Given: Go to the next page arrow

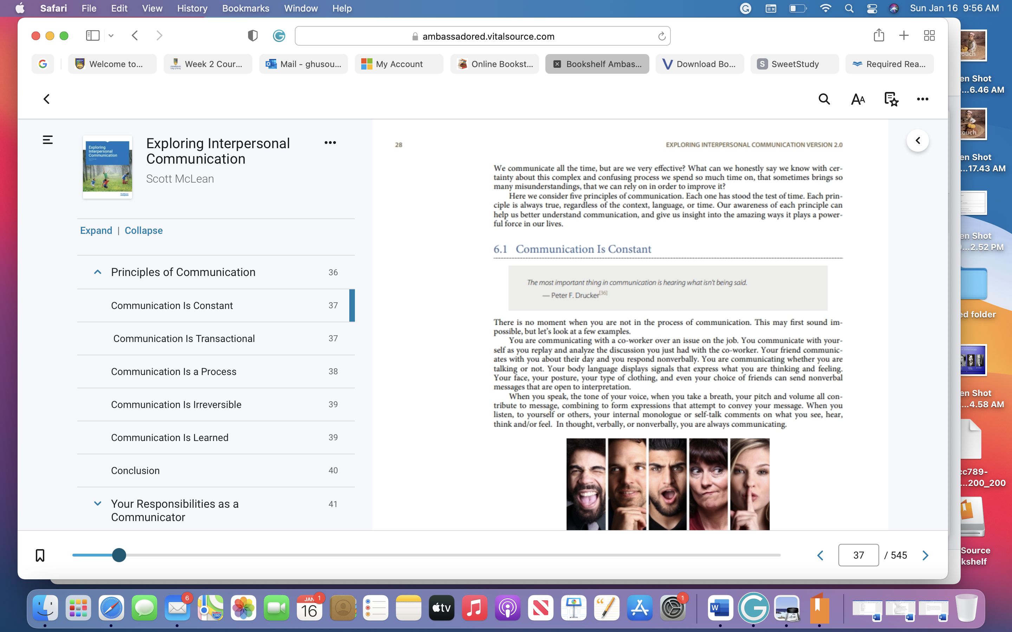Looking at the screenshot, I should click(925, 555).
